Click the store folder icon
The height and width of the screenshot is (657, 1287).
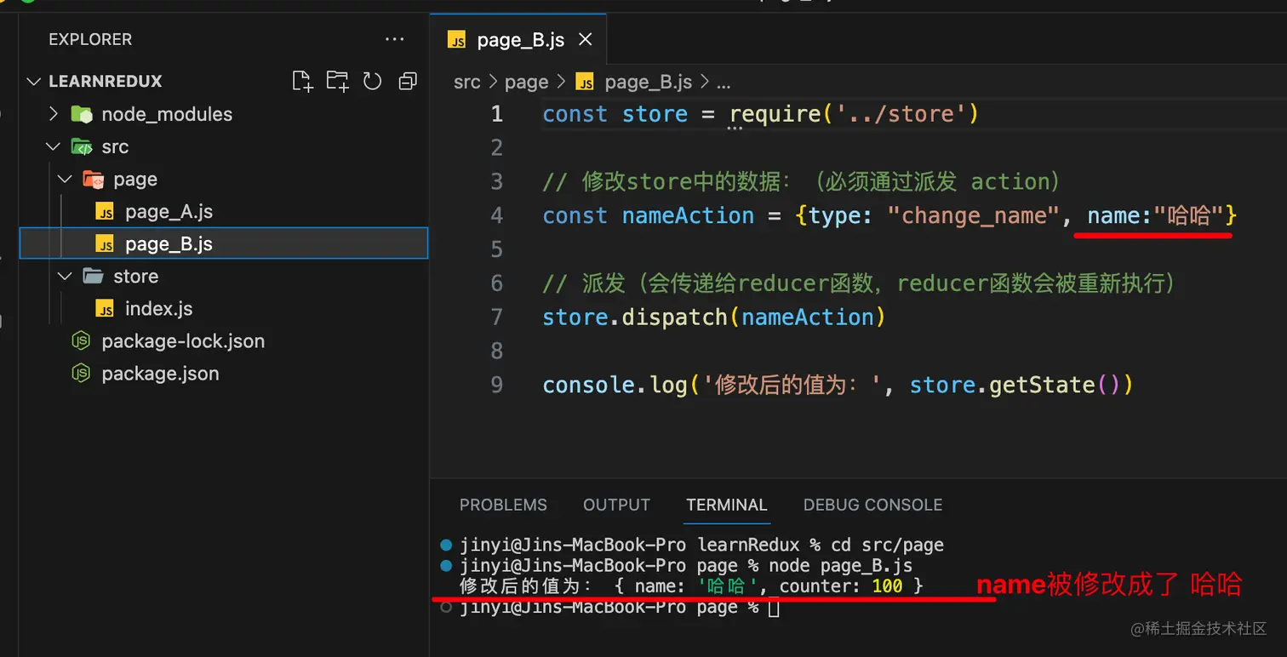click(93, 276)
